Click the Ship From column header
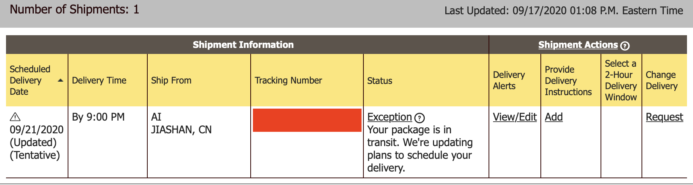 pyautogui.click(x=199, y=80)
